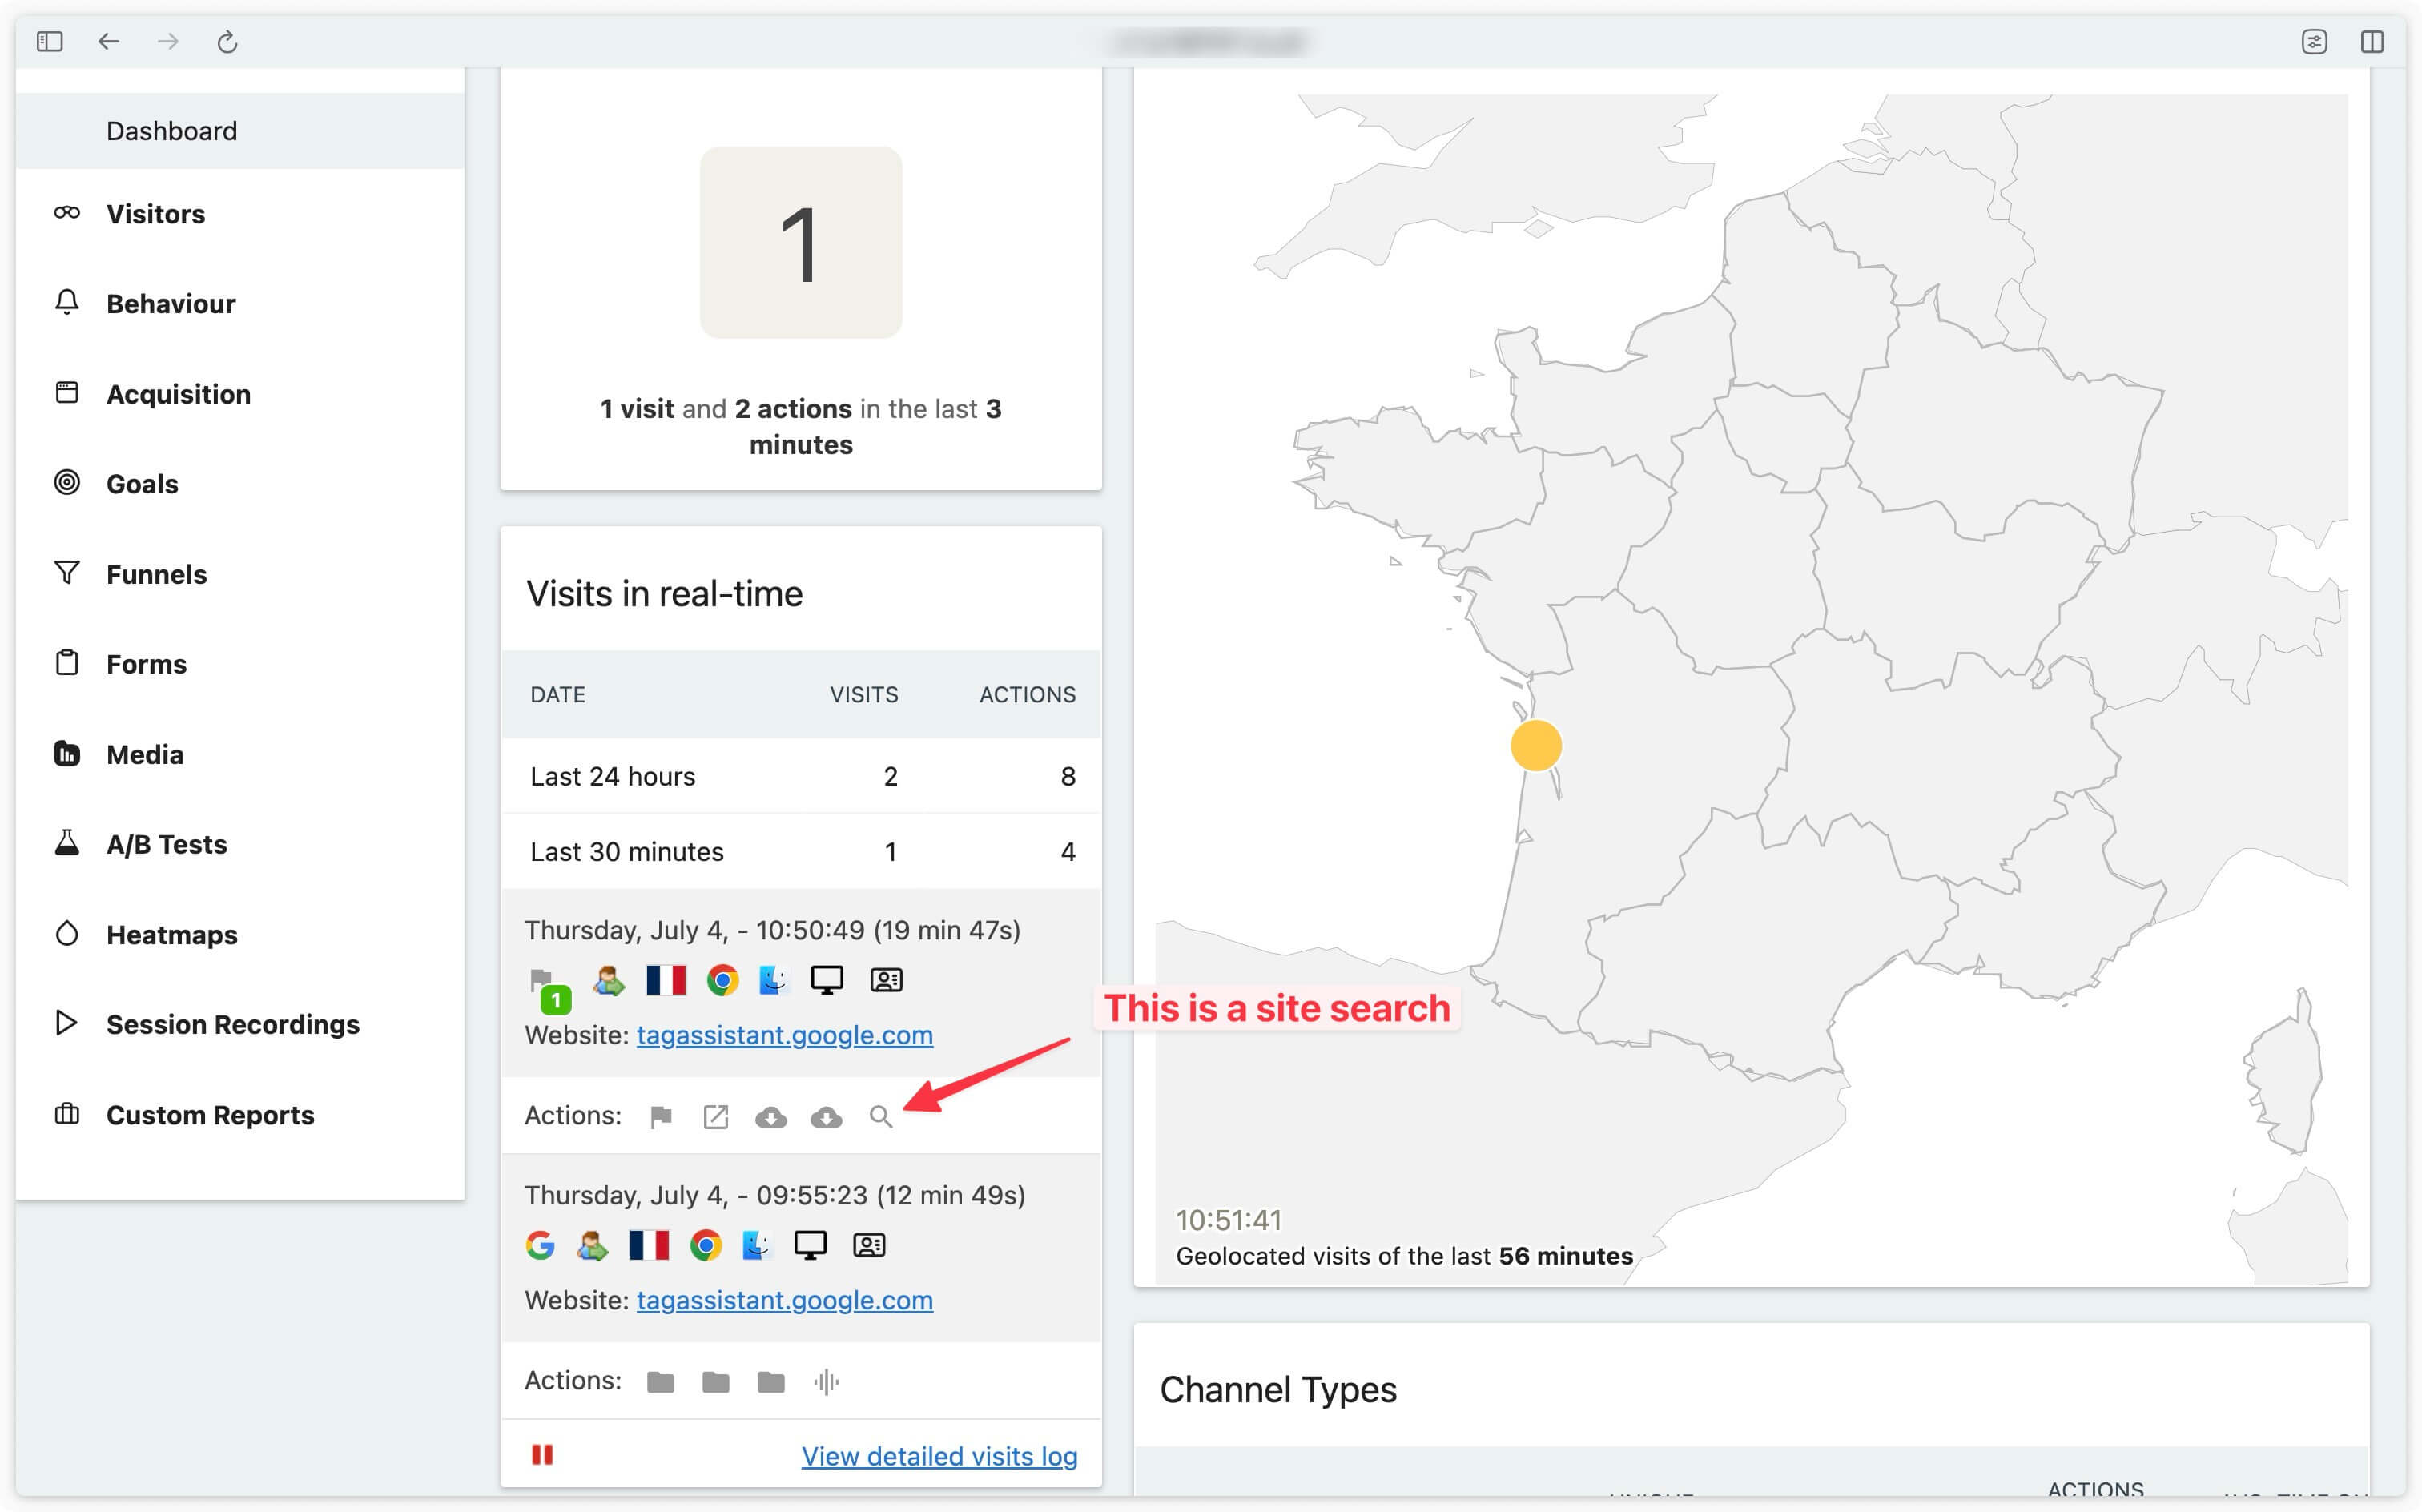Open the Dashboard menu item
The width and height of the screenshot is (2422, 1512).
pyautogui.click(x=171, y=131)
